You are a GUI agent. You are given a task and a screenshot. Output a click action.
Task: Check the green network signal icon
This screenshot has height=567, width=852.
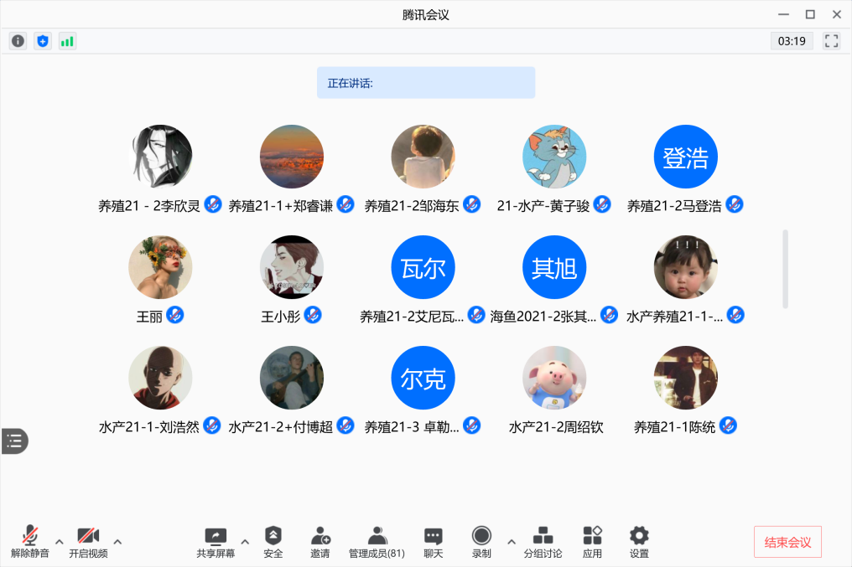point(67,41)
